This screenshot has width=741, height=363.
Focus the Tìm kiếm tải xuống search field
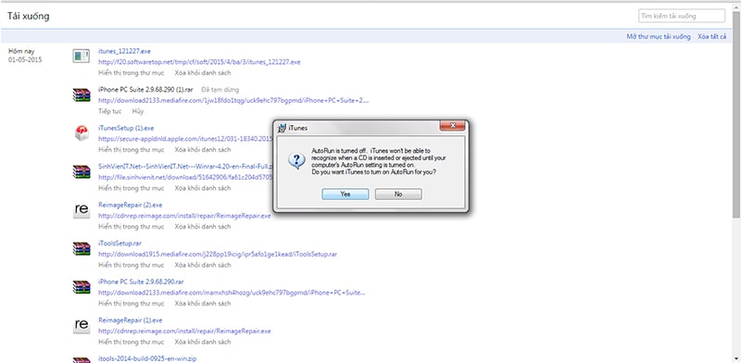pos(682,16)
